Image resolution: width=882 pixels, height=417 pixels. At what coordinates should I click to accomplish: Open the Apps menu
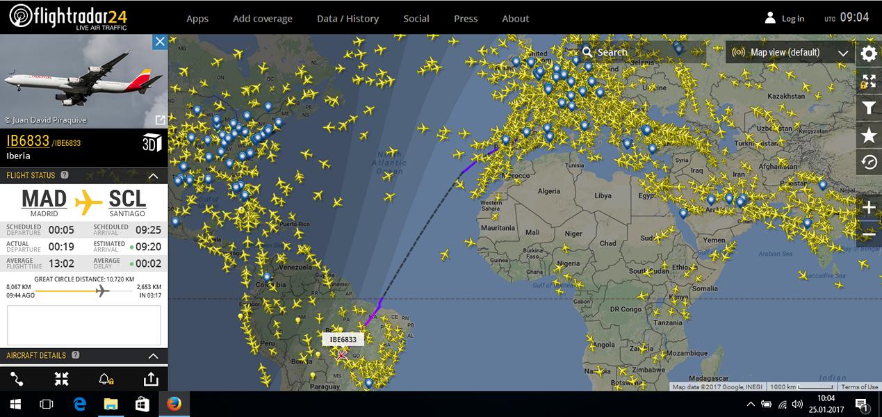click(x=197, y=19)
